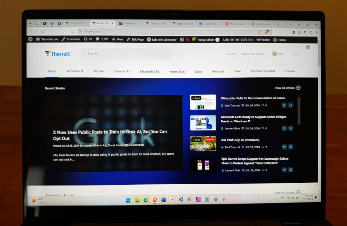
Task: Open WP Rocket in the admin bar
Action: (263, 40)
